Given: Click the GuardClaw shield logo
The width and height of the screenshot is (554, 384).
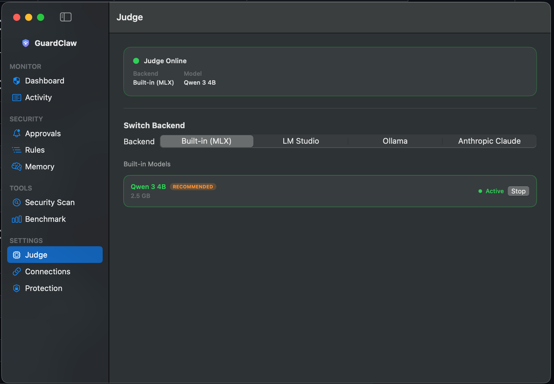Looking at the screenshot, I should (x=26, y=43).
